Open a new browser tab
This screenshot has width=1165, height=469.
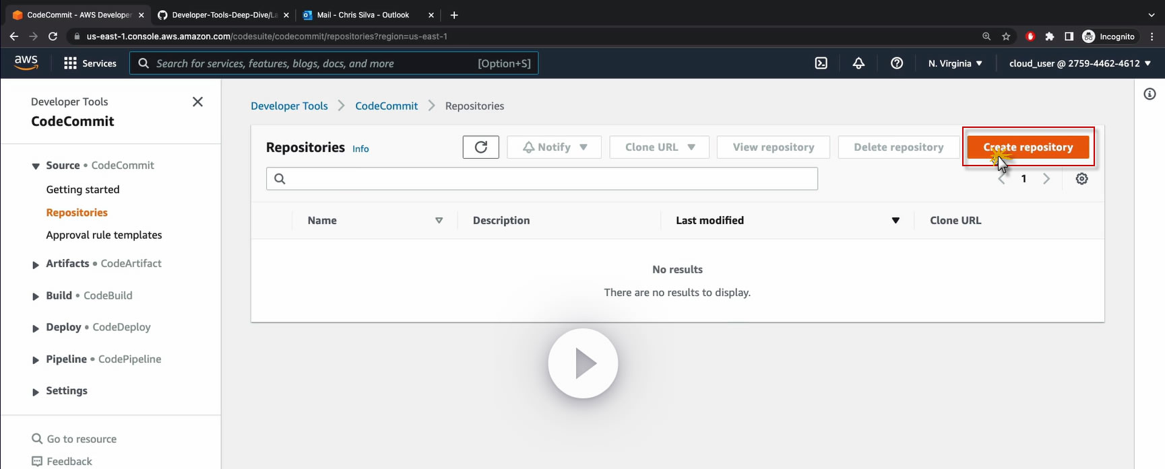454,15
